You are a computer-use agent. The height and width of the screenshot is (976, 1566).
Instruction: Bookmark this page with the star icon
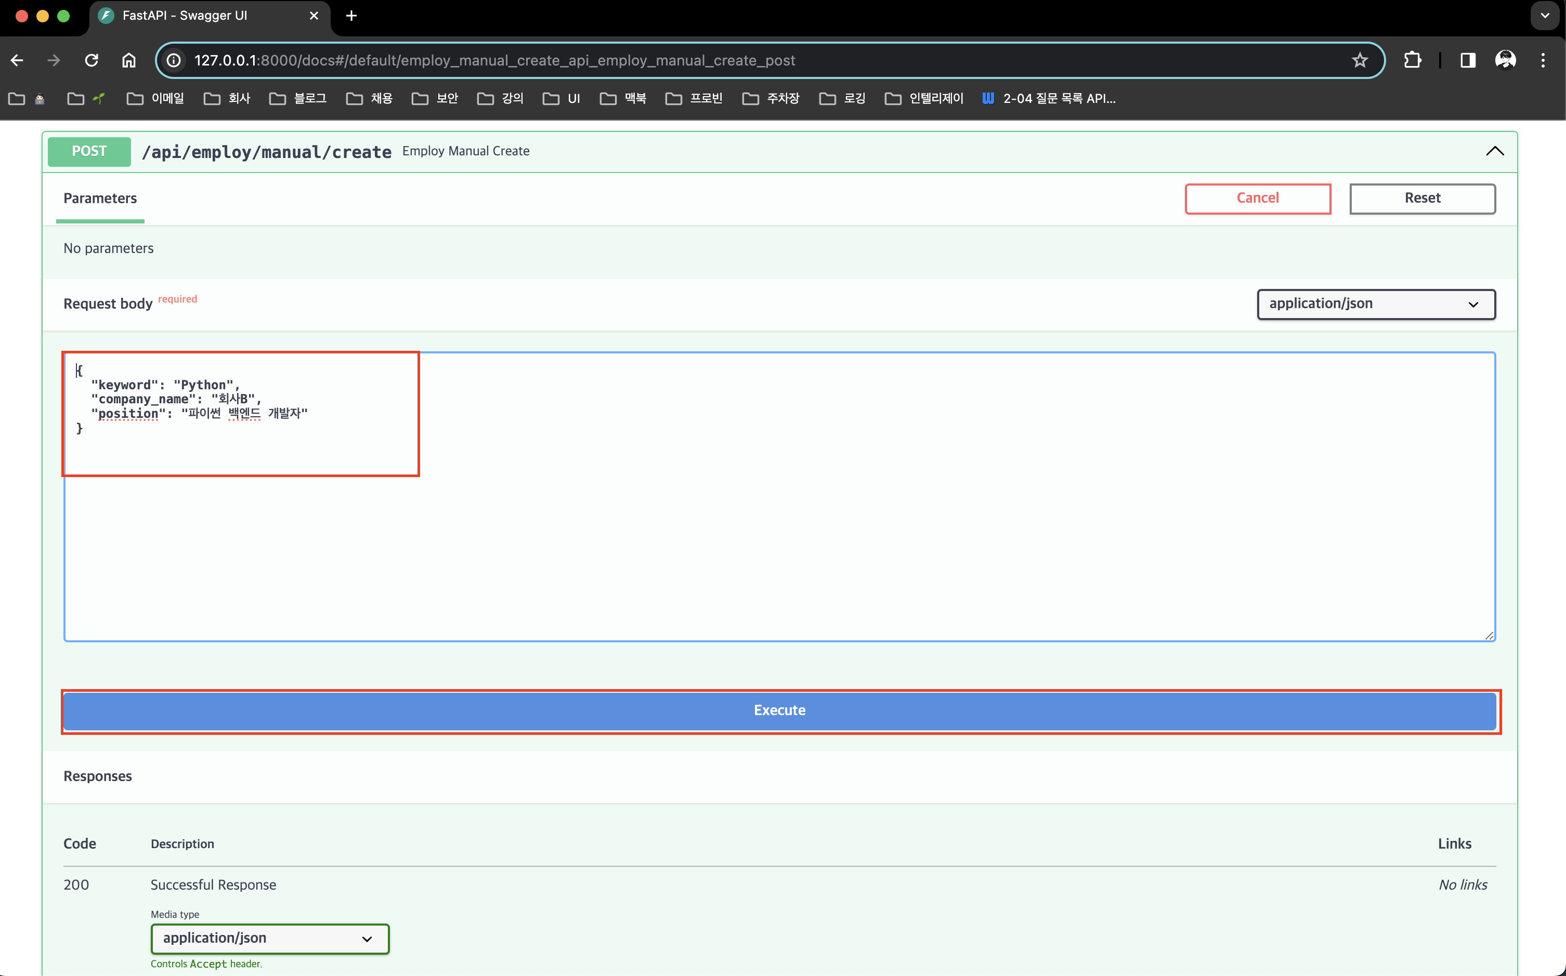coord(1360,60)
